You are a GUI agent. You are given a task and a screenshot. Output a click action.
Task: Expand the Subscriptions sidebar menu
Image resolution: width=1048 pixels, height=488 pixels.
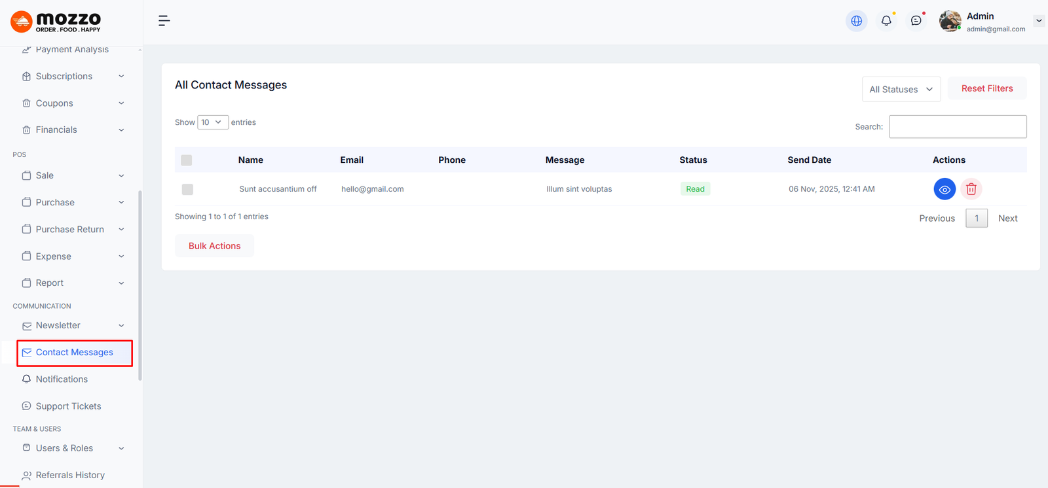(x=72, y=77)
